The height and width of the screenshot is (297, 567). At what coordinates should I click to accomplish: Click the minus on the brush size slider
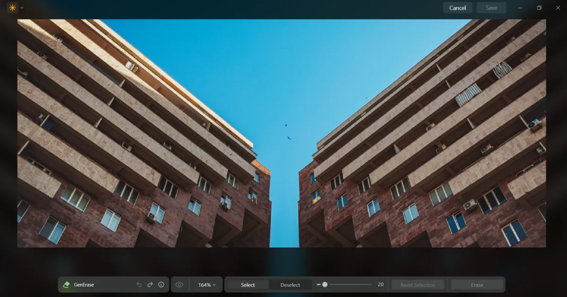[x=319, y=284]
